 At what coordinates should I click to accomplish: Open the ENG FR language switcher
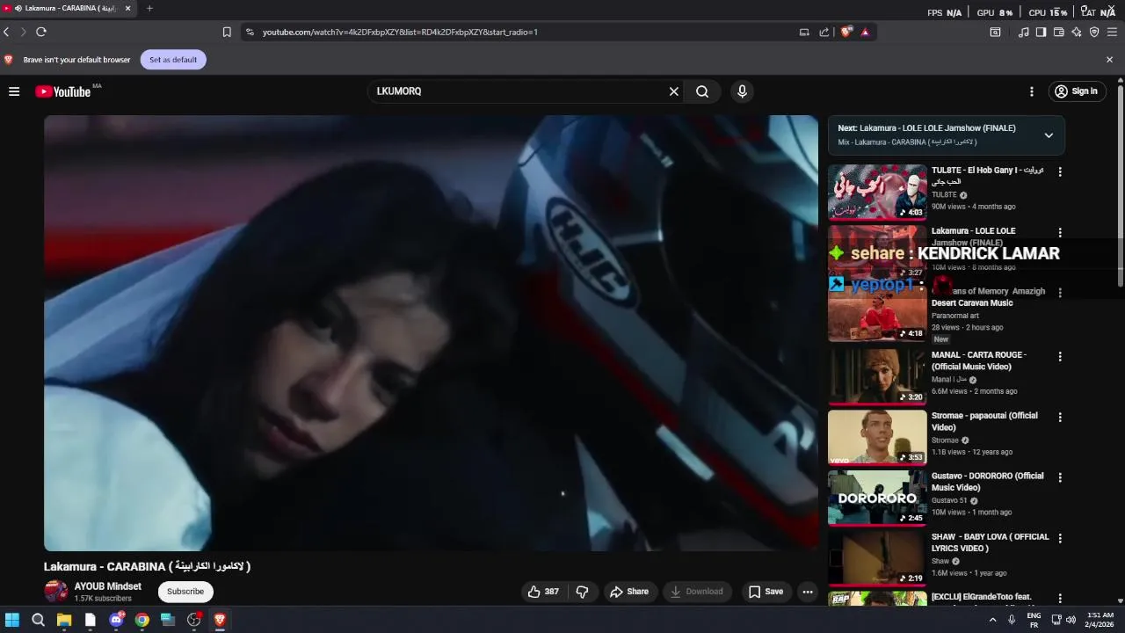click(1034, 620)
